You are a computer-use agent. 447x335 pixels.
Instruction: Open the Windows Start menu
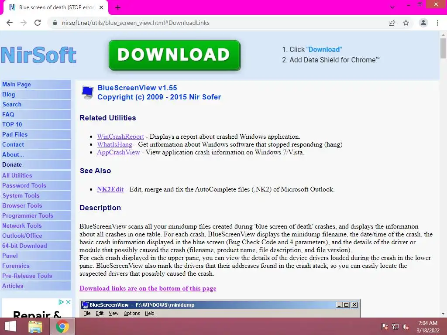point(10,326)
